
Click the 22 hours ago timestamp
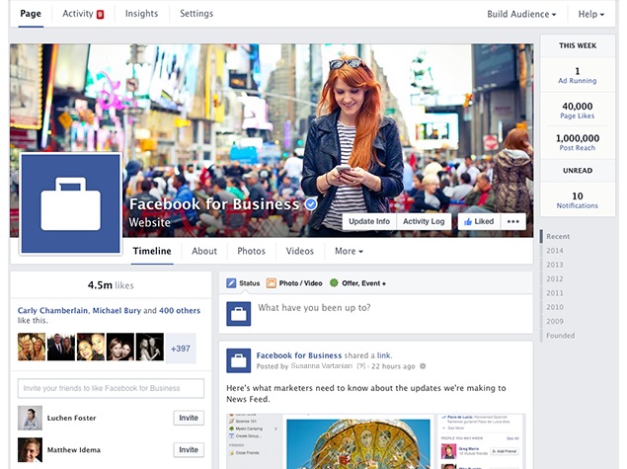393,366
